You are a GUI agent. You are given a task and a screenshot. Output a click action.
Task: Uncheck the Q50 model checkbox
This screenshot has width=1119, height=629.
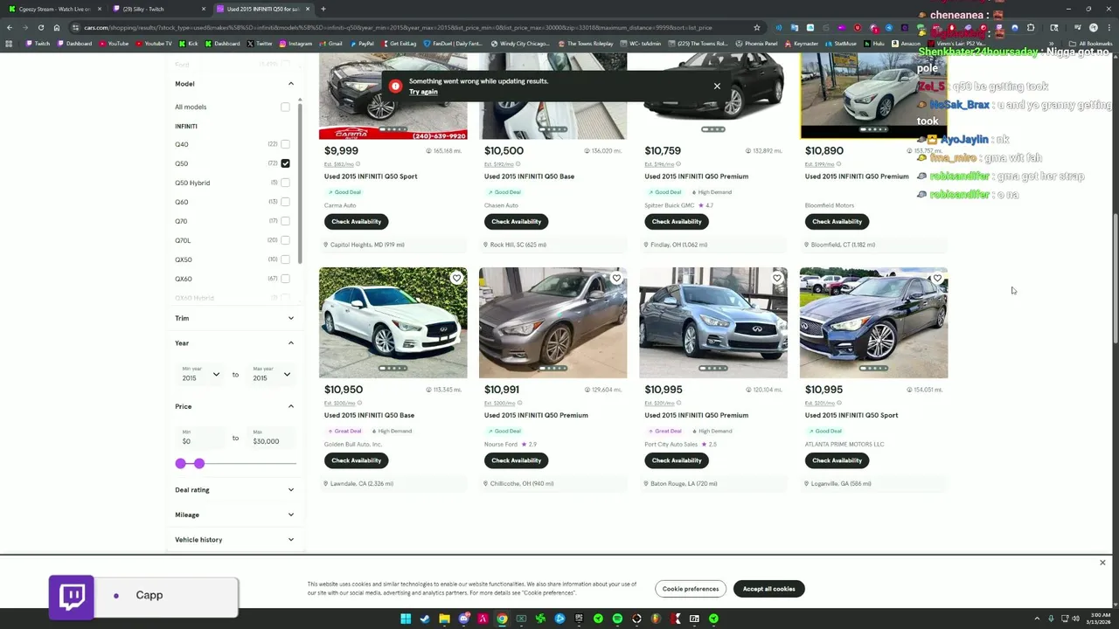point(285,163)
